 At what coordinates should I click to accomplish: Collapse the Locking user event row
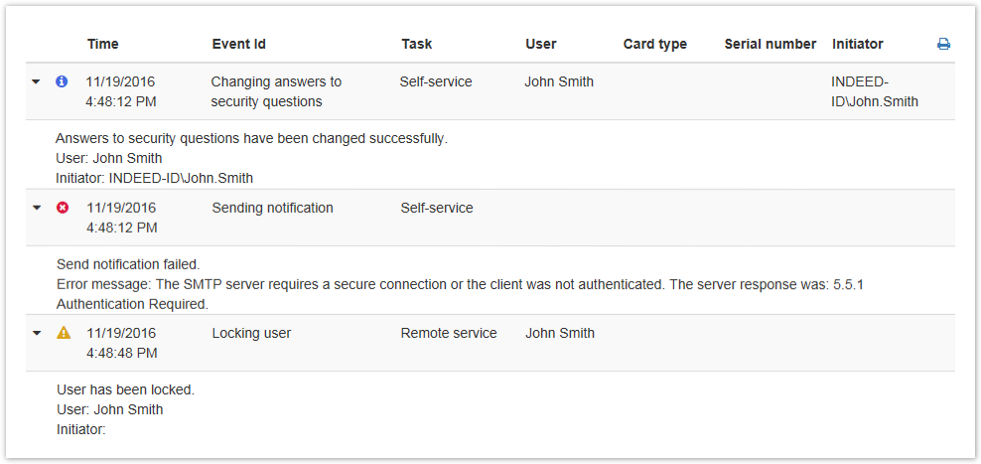pyautogui.click(x=37, y=333)
